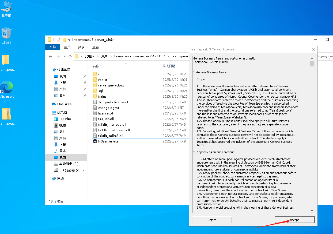The image size is (333, 234).
Task: Open pinned 文档 under quick access
Action: pos(63,89)
